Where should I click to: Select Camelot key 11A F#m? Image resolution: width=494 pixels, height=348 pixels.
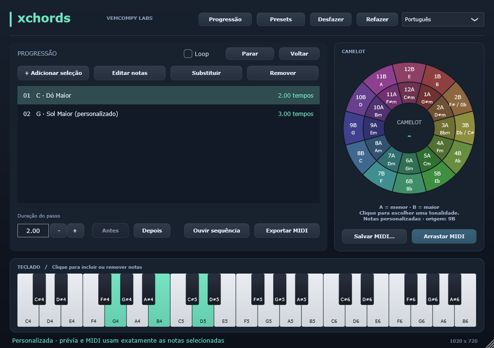(x=391, y=98)
